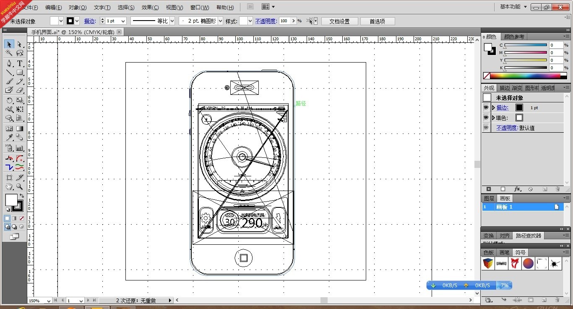
Task: Select the Symbol Sprayer tool
Action: pos(9,148)
